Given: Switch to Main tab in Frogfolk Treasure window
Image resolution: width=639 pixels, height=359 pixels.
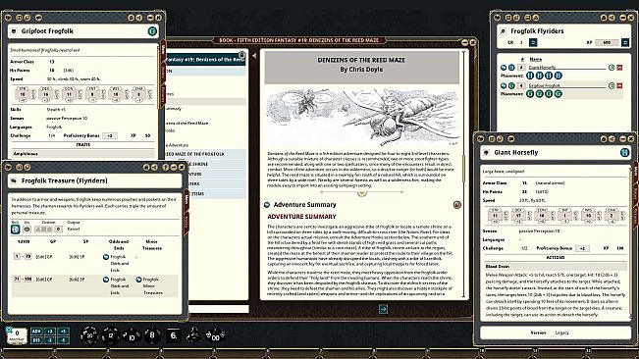Looking at the screenshot, I should pyautogui.click(x=186, y=200).
